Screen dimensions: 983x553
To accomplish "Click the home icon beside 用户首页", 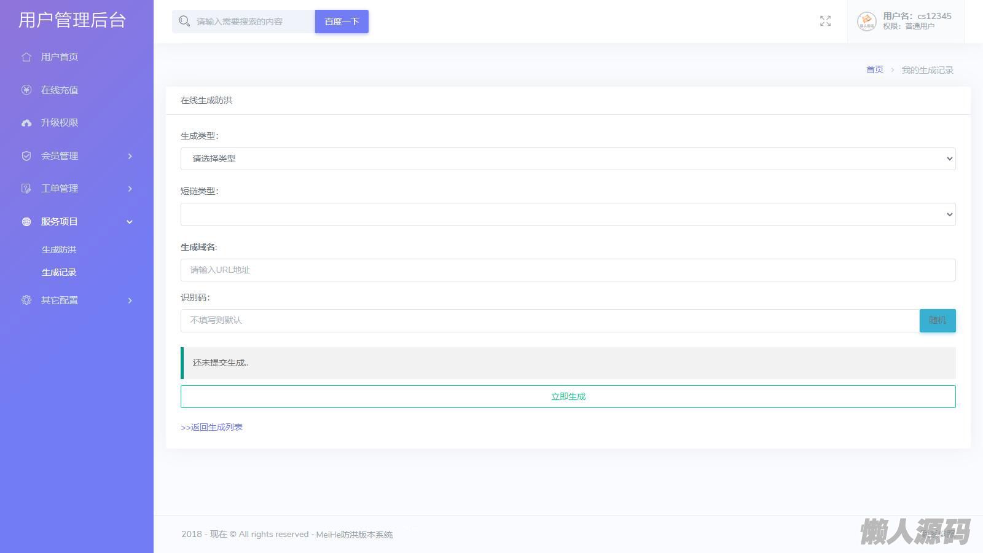I will pyautogui.click(x=26, y=57).
